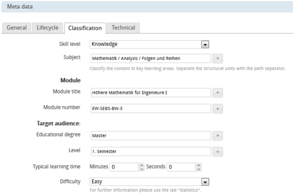Click the Seconds number field

181,167
